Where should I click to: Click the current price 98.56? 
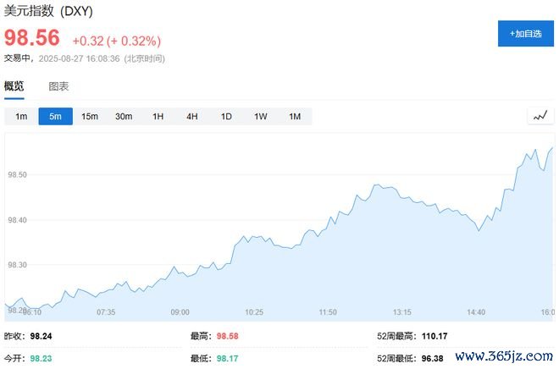32,39
